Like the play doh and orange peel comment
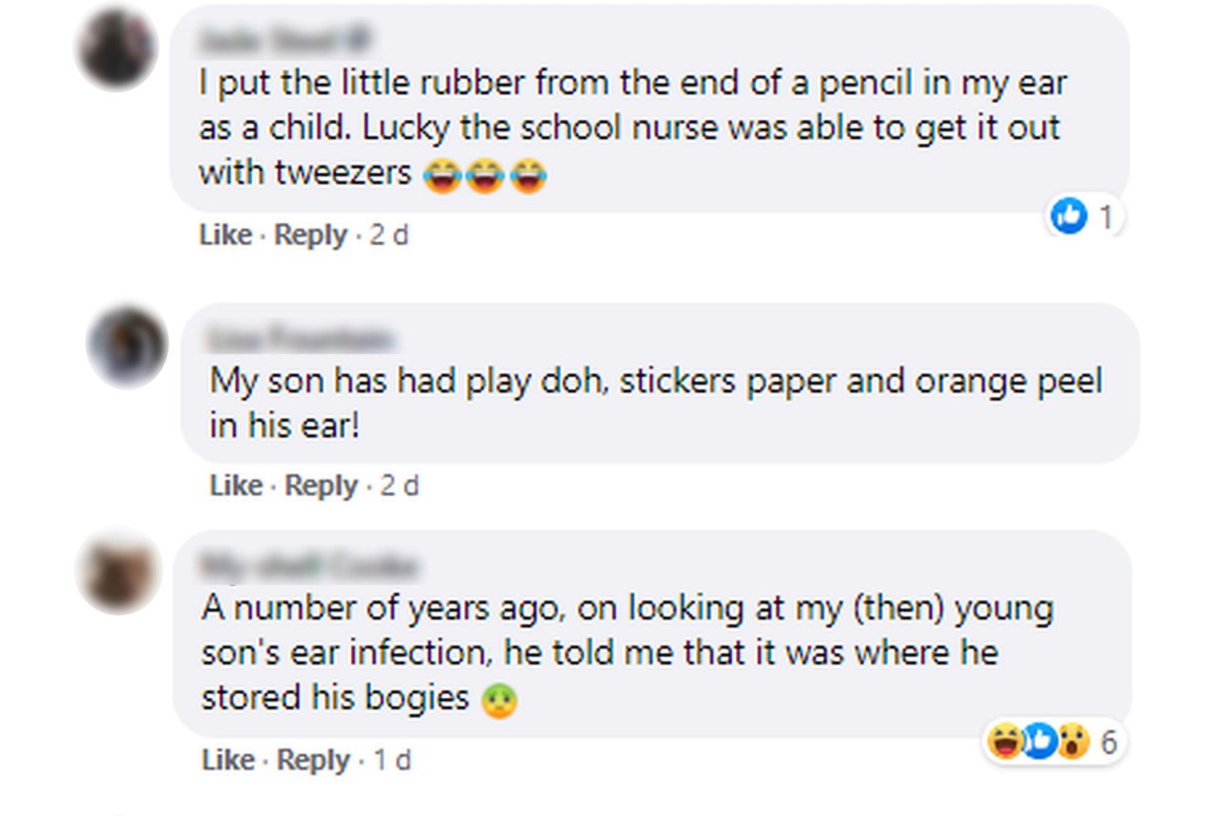This screenshot has height=816, width=1224. tap(236, 486)
